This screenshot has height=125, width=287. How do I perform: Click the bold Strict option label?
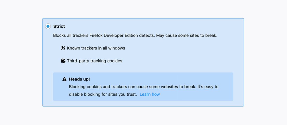click(x=59, y=26)
